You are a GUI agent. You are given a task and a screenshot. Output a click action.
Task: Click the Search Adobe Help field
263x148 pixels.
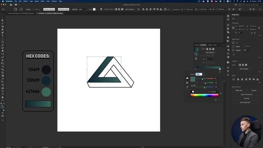click(252, 5)
